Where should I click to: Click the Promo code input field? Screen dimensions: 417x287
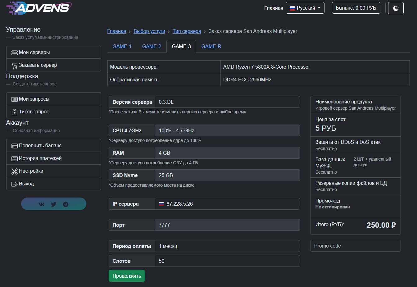coord(356,246)
